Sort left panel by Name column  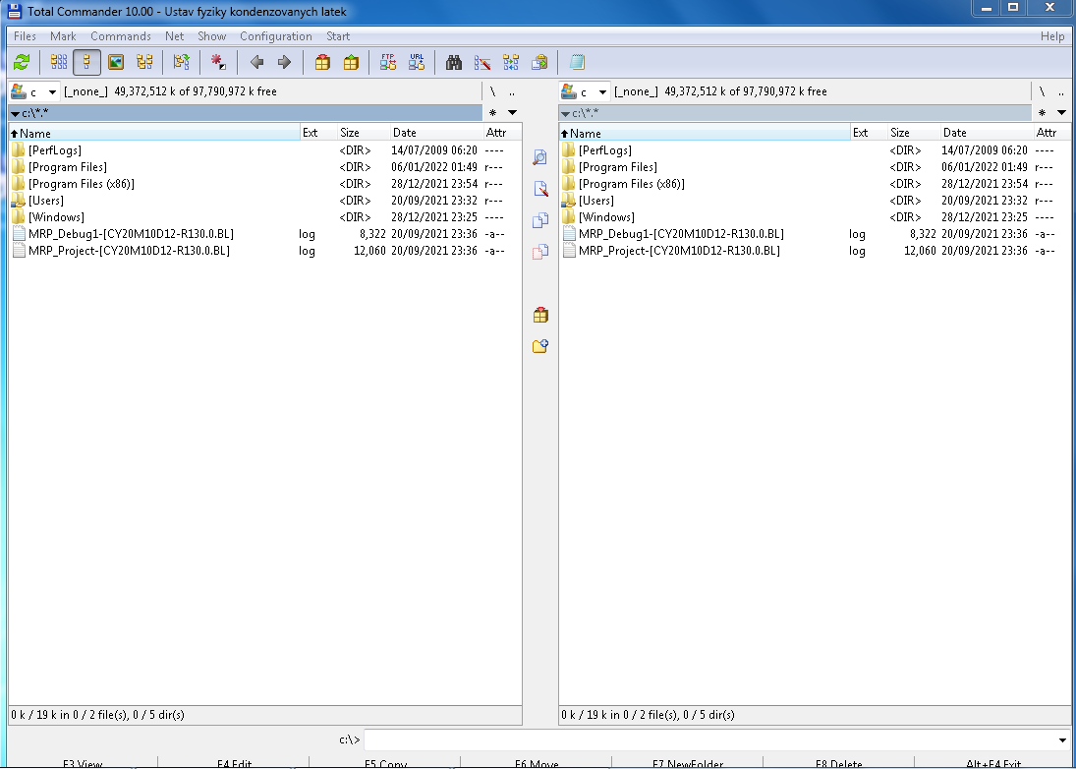tap(154, 133)
